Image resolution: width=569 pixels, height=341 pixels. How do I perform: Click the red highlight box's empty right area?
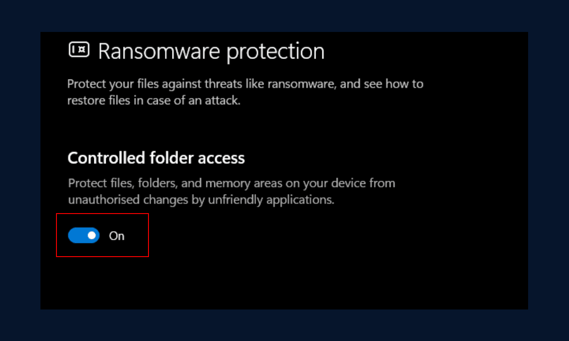pos(136,235)
